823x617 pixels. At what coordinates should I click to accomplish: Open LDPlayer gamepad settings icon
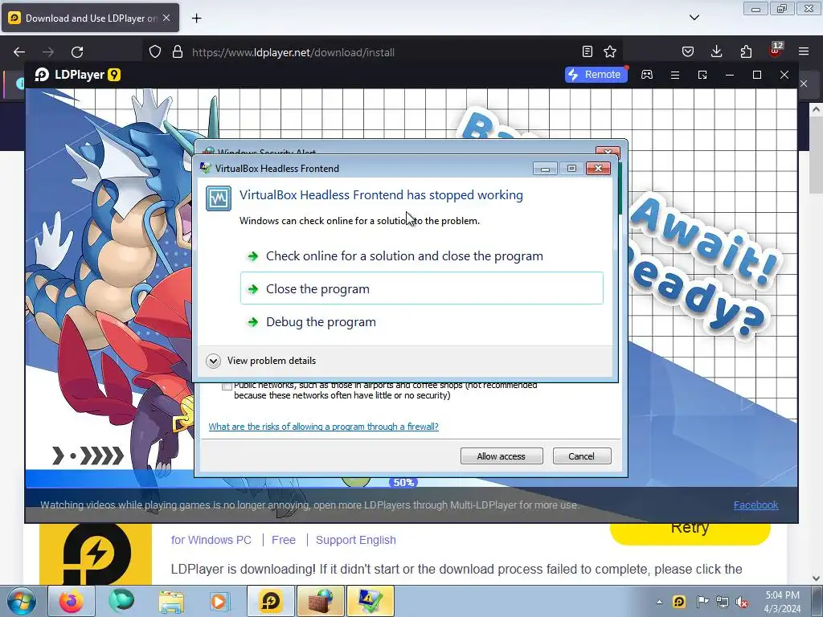(647, 75)
